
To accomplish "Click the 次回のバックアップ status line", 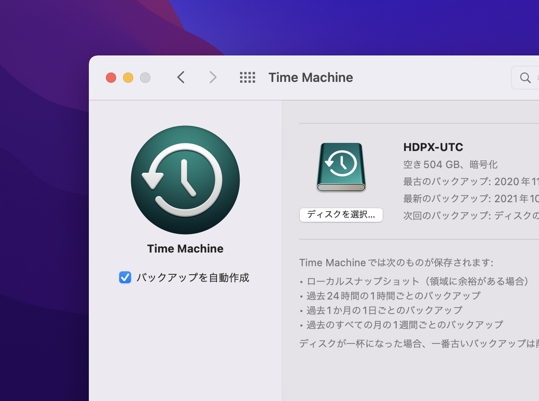I will click(x=470, y=216).
